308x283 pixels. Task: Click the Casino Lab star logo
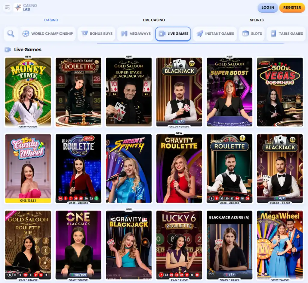click(x=18, y=8)
